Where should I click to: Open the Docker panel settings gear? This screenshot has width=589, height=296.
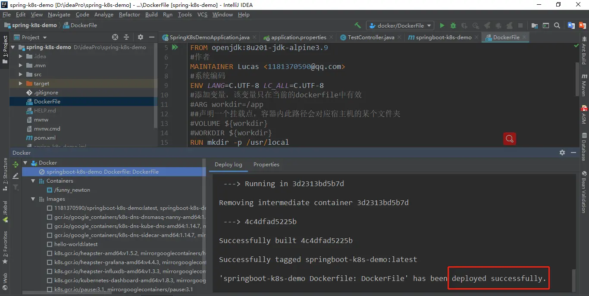tap(562, 153)
